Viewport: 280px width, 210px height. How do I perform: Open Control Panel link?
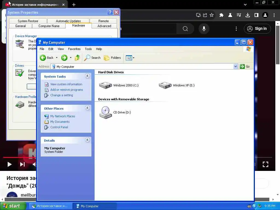coord(59,127)
